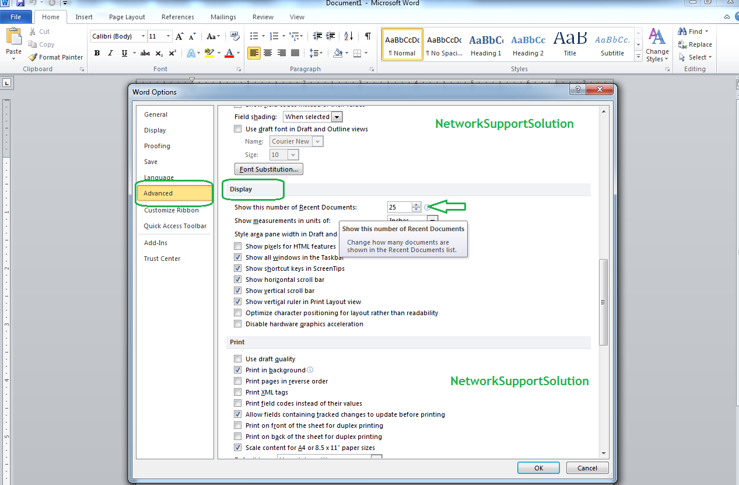This screenshot has height=485, width=739.
Task: Increase Recent Documents count with up arrow
Action: pyautogui.click(x=416, y=204)
